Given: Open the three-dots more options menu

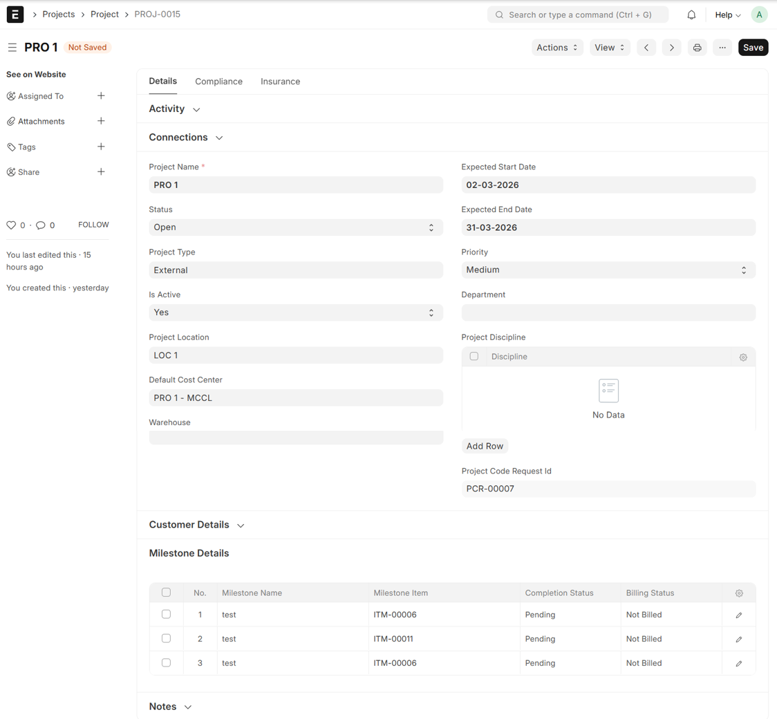Looking at the screenshot, I should coord(722,48).
